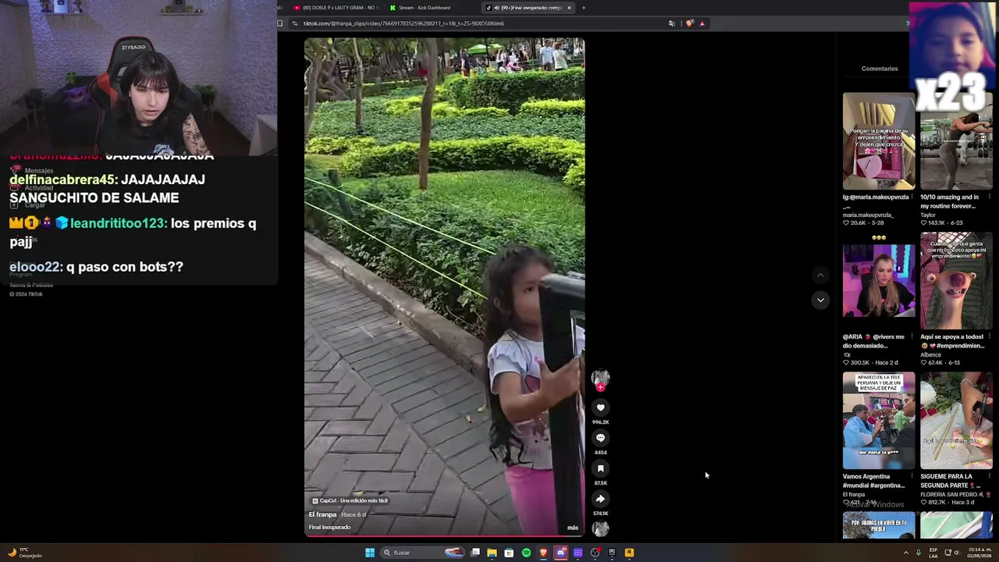Image resolution: width=999 pixels, height=562 pixels.
Task: Open the spinning sound disc below share
Action: 600,528
